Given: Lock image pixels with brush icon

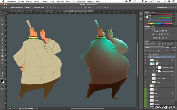Looking at the screenshot, I should click(x=153, y=51).
